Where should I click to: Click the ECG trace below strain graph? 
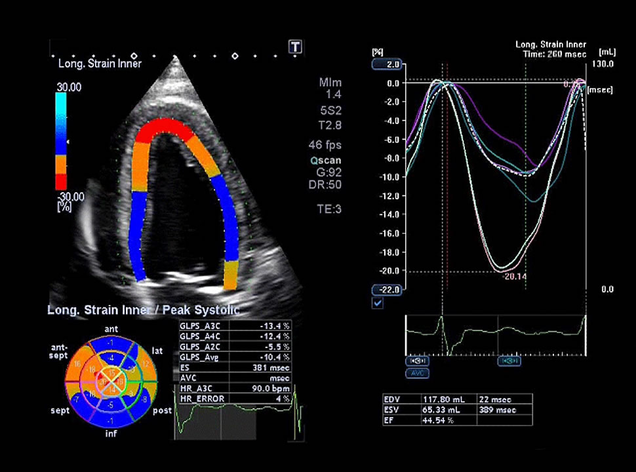498,331
